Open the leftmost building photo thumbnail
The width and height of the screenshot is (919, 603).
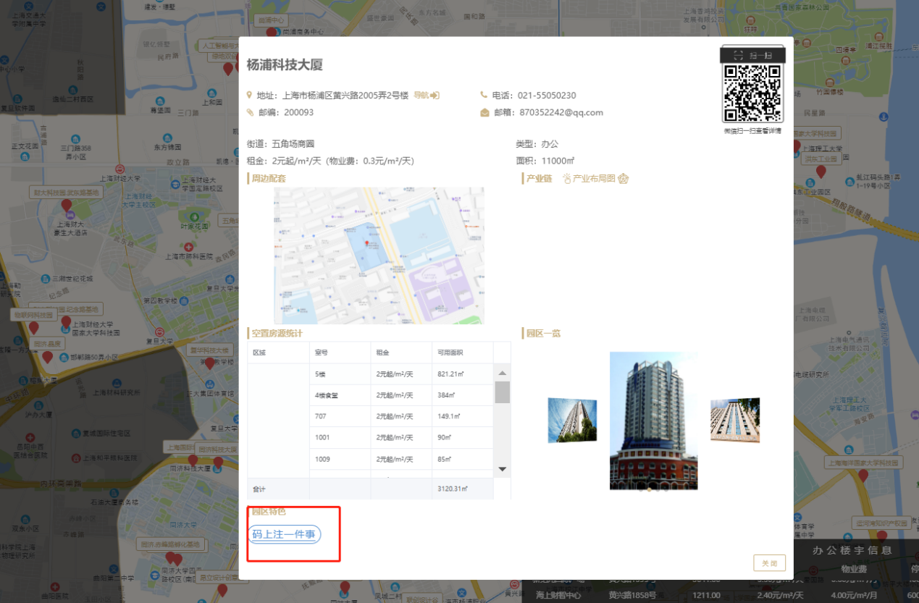572,419
